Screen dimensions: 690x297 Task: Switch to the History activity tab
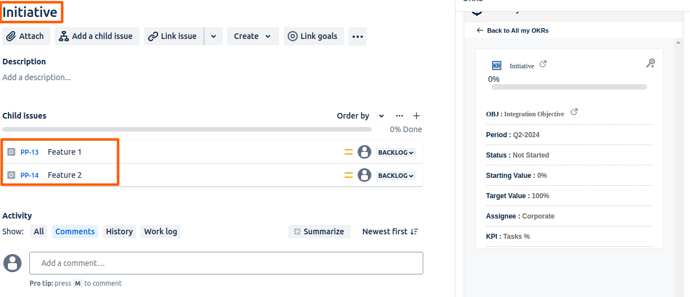pyautogui.click(x=119, y=232)
